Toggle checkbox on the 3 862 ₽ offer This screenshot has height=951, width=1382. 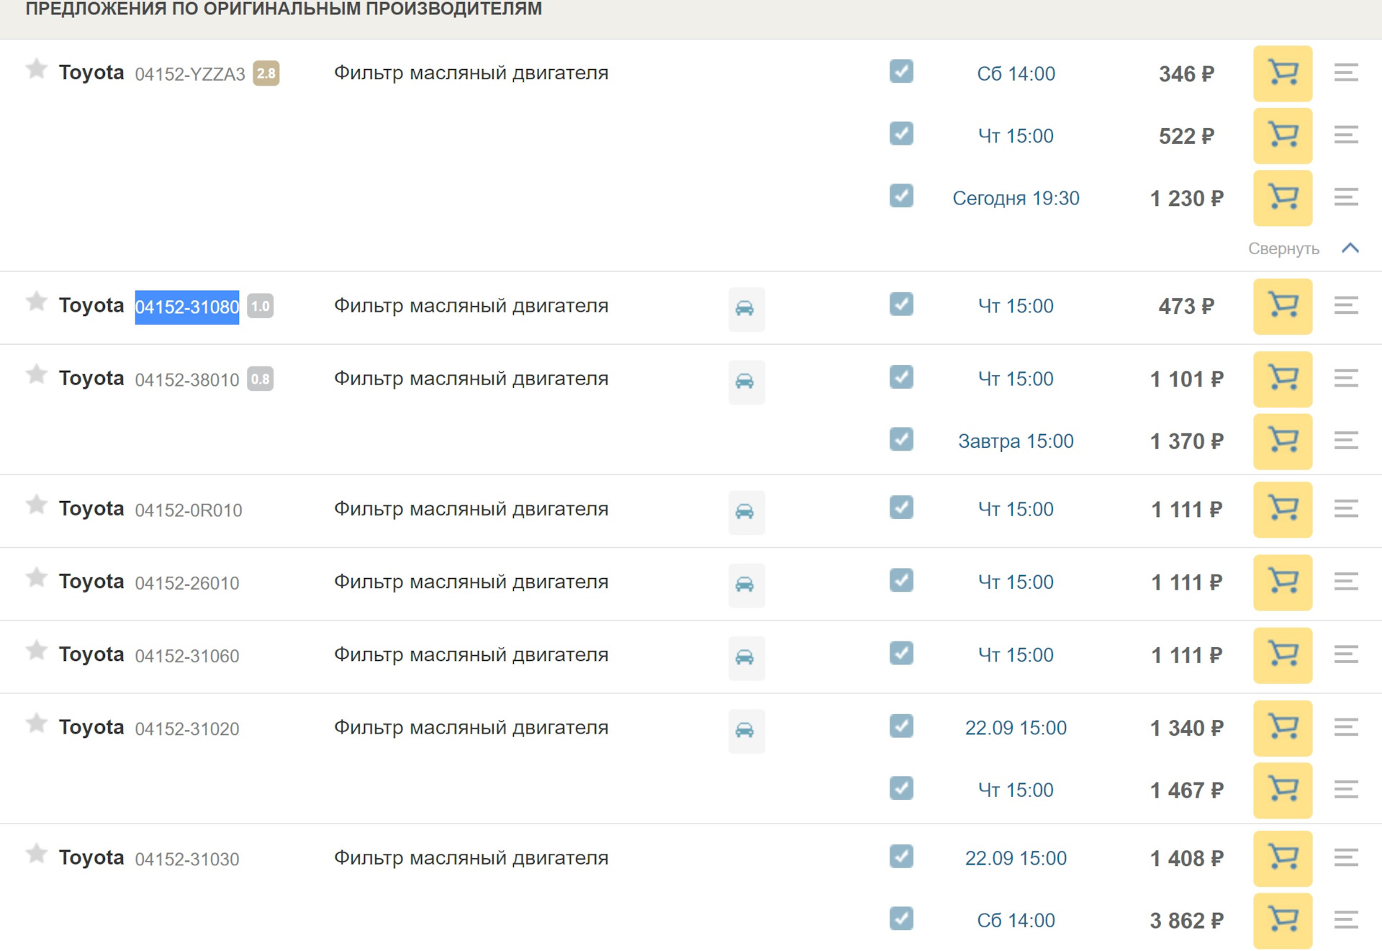tap(901, 919)
